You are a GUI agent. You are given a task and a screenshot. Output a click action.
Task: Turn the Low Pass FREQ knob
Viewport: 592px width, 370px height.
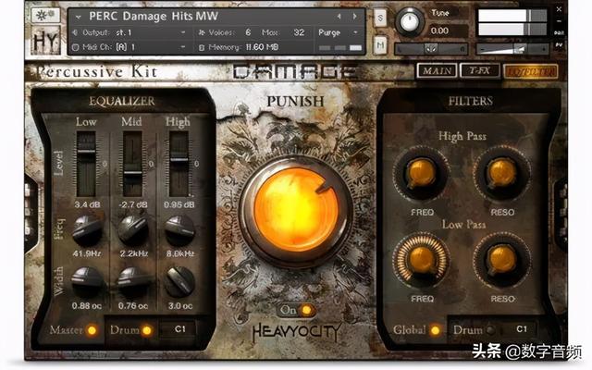pos(422,261)
